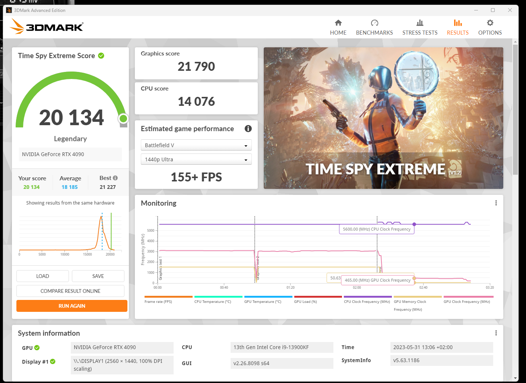Open the estimated game performance info icon
Image resolution: width=526 pixels, height=383 pixels.
pyautogui.click(x=248, y=129)
